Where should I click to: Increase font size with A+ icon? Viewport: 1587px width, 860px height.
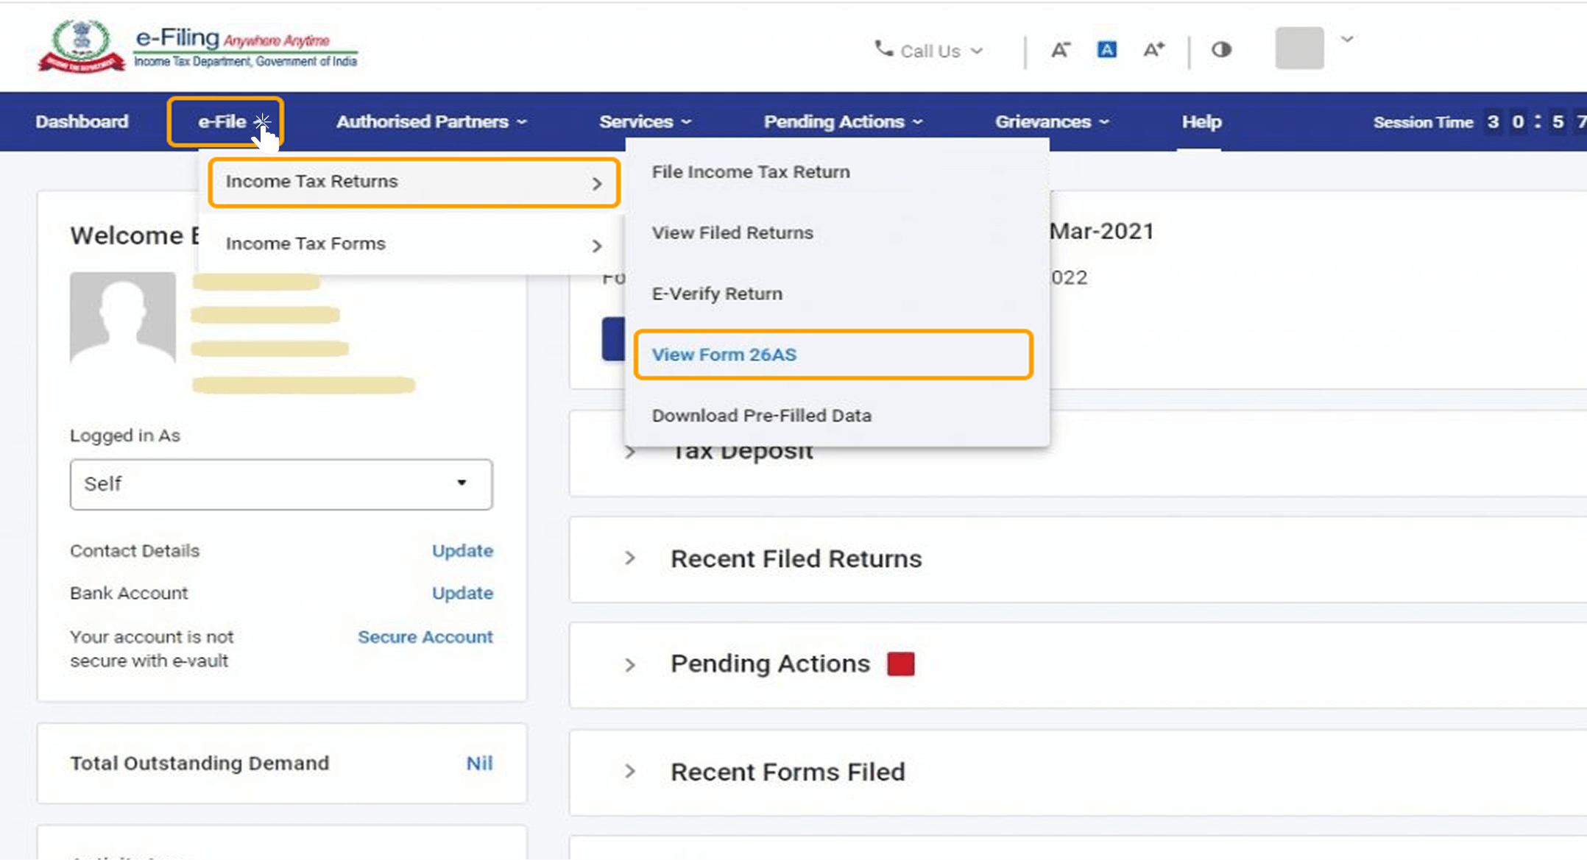point(1153,50)
